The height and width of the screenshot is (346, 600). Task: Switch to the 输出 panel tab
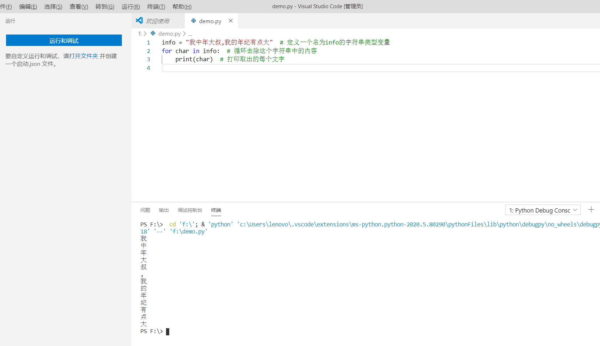pyautogui.click(x=164, y=210)
